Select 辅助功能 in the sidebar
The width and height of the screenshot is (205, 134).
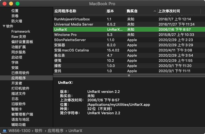pos(18,125)
